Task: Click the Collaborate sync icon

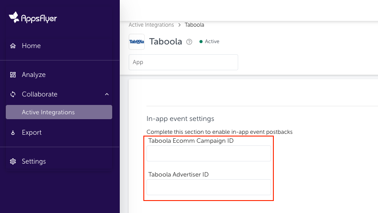Action: (13, 94)
